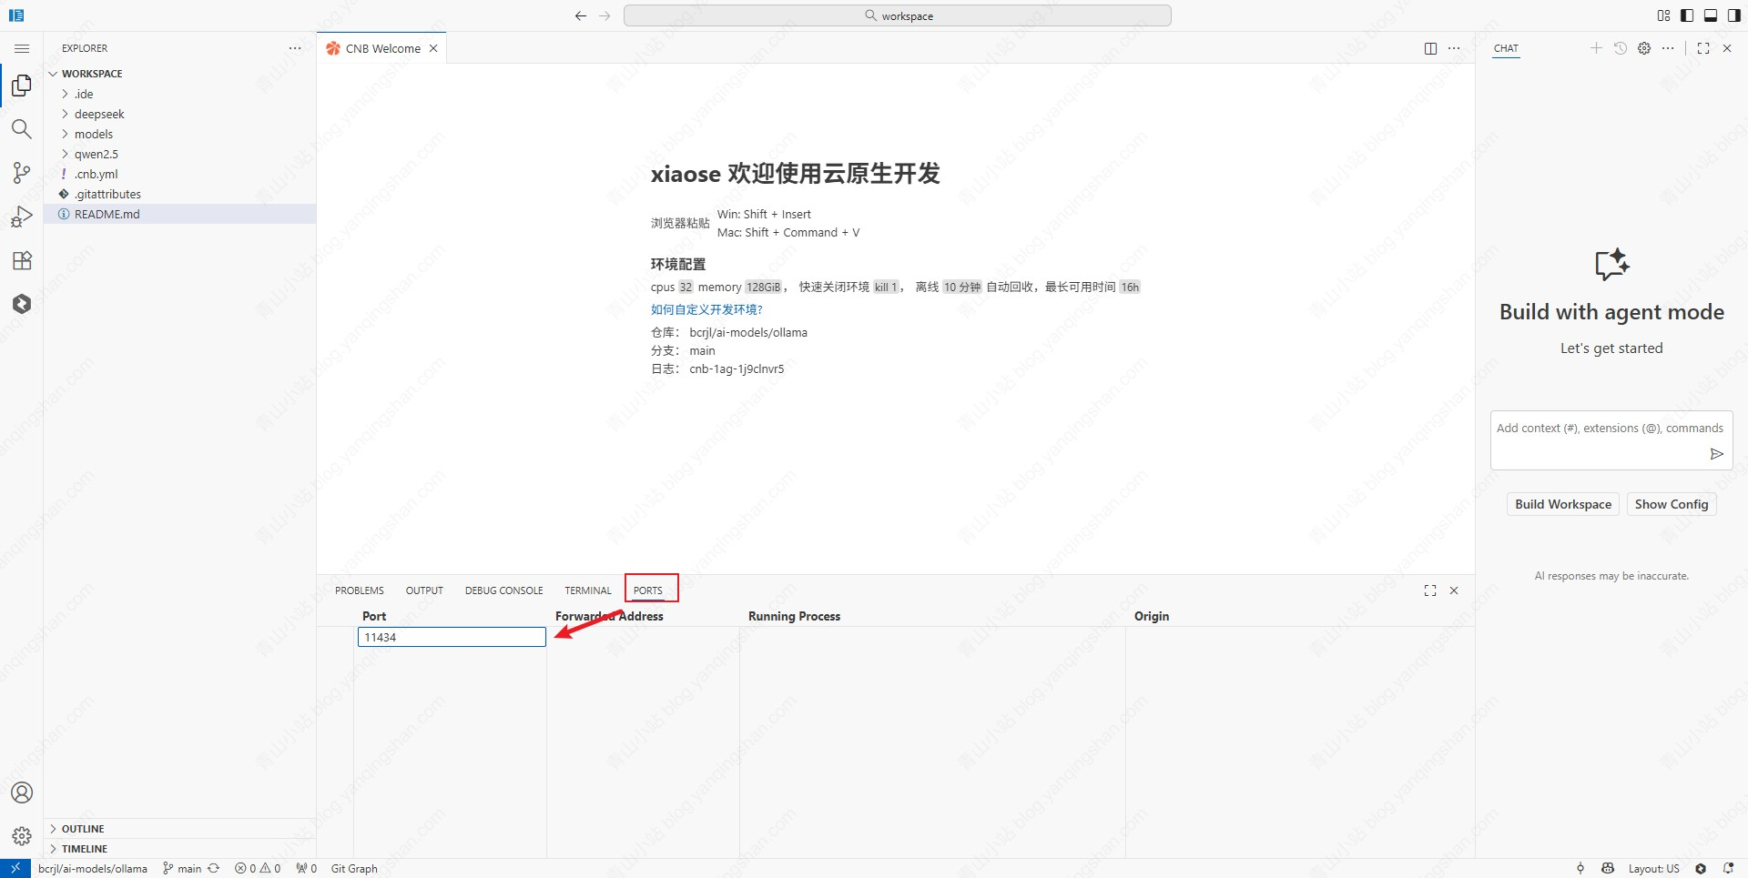Click the Build Workspace button
Viewport: 1748px width, 878px height.
coord(1562,504)
